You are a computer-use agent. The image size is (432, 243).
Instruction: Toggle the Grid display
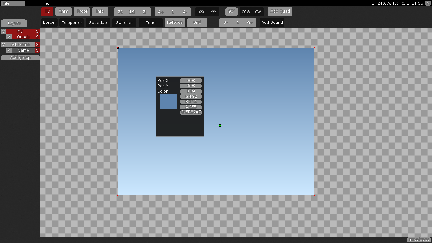[x=197, y=22]
